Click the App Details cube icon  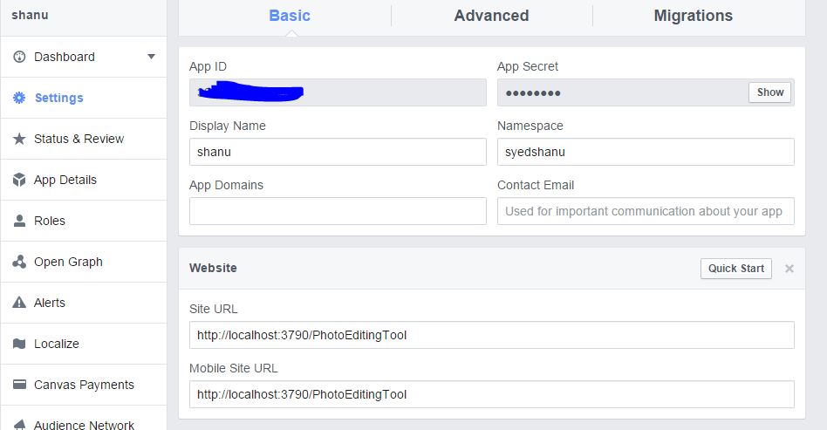point(19,180)
